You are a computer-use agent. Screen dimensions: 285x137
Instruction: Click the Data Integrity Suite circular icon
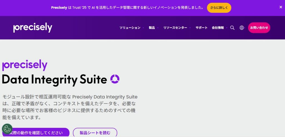[x=115, y=79]
